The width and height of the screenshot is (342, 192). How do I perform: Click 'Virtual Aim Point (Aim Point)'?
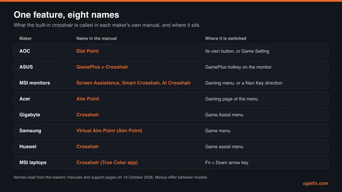coord(109,131)
